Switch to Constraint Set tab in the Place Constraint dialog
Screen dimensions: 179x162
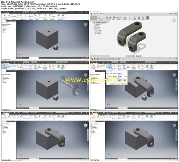click(x=119, y=73)
